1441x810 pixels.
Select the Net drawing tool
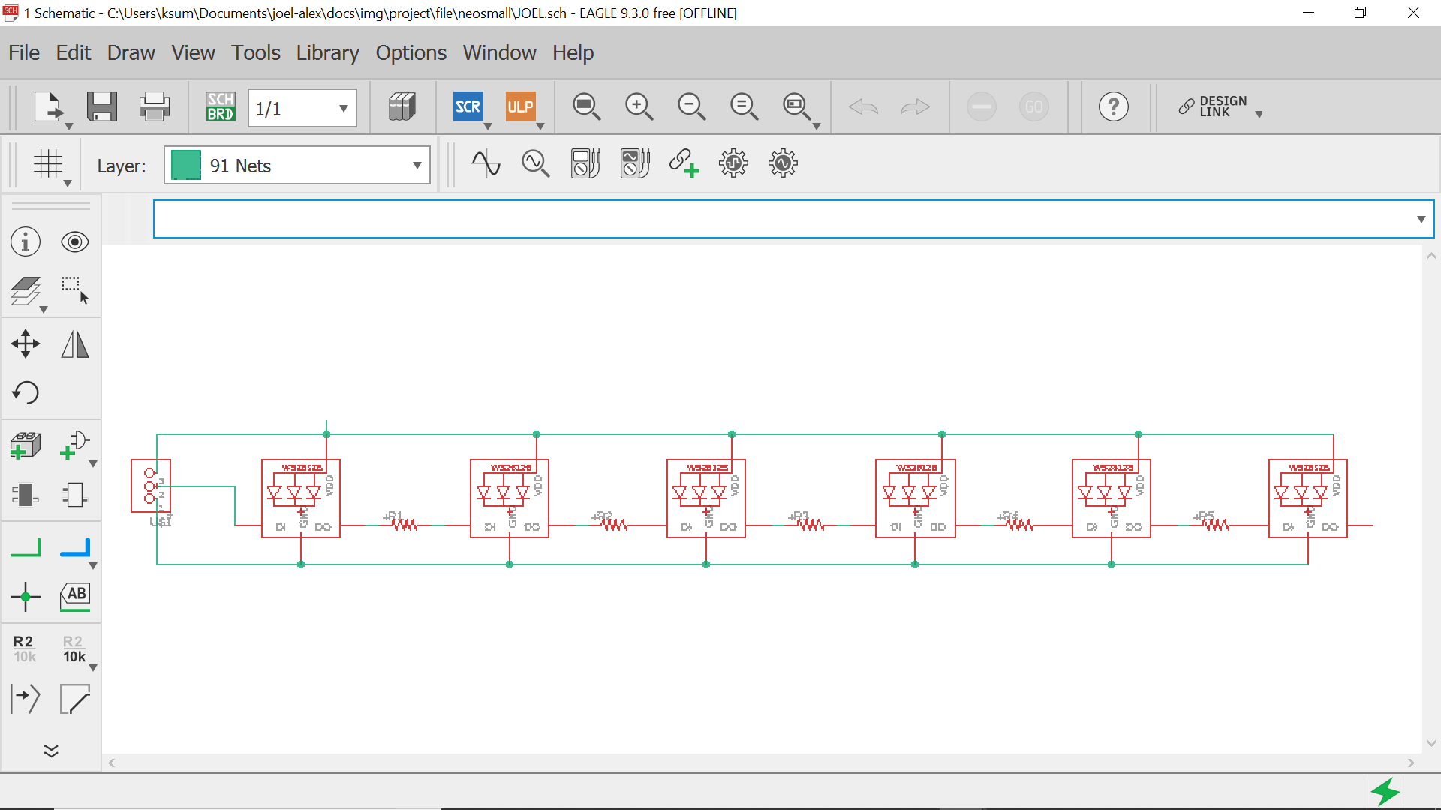pos(26,548)
